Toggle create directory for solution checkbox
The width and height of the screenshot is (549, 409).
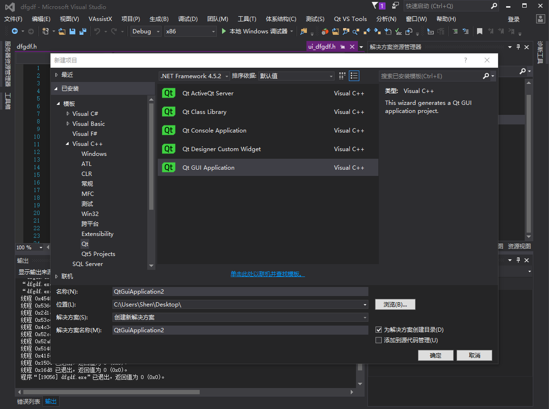tap(378, 329)
